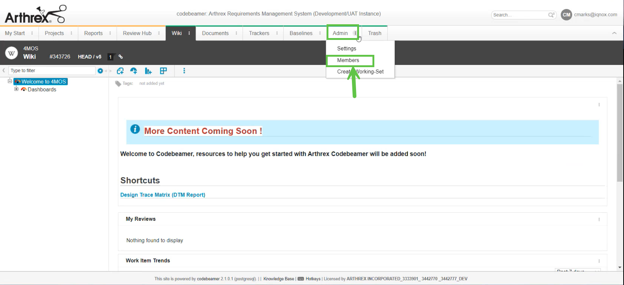Image resolution: width=624 pixels, height=285 pixels.
Task: Open the Design Trace Matrix report link
Action: pos(163,195)
